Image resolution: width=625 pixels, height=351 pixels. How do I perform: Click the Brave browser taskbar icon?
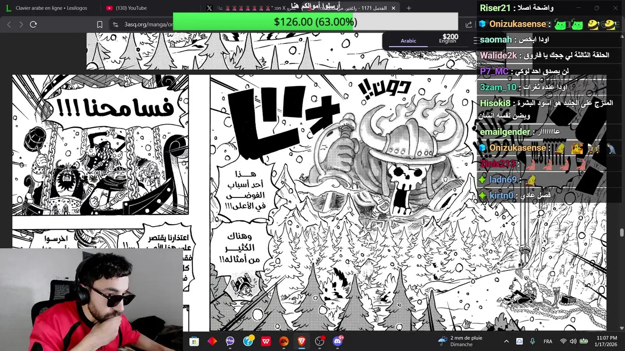301,341
